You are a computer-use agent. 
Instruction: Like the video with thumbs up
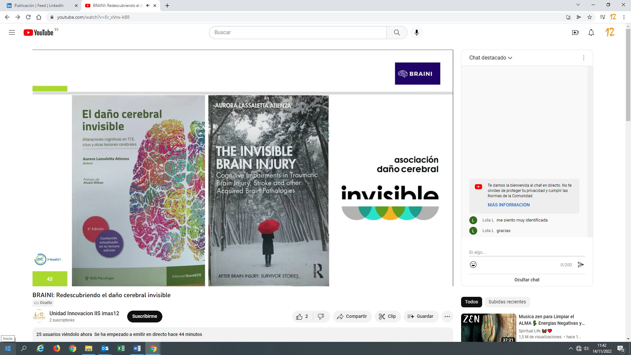point(303,317)
